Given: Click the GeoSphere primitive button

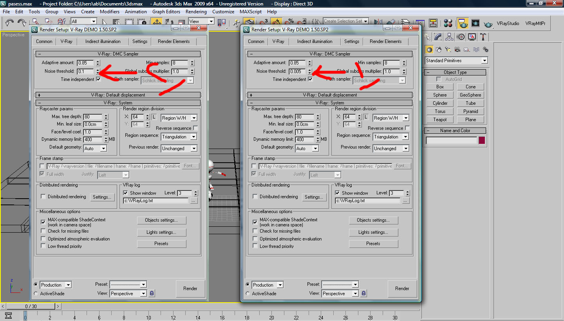Looking at the screenshot, I should coord(470,95).
